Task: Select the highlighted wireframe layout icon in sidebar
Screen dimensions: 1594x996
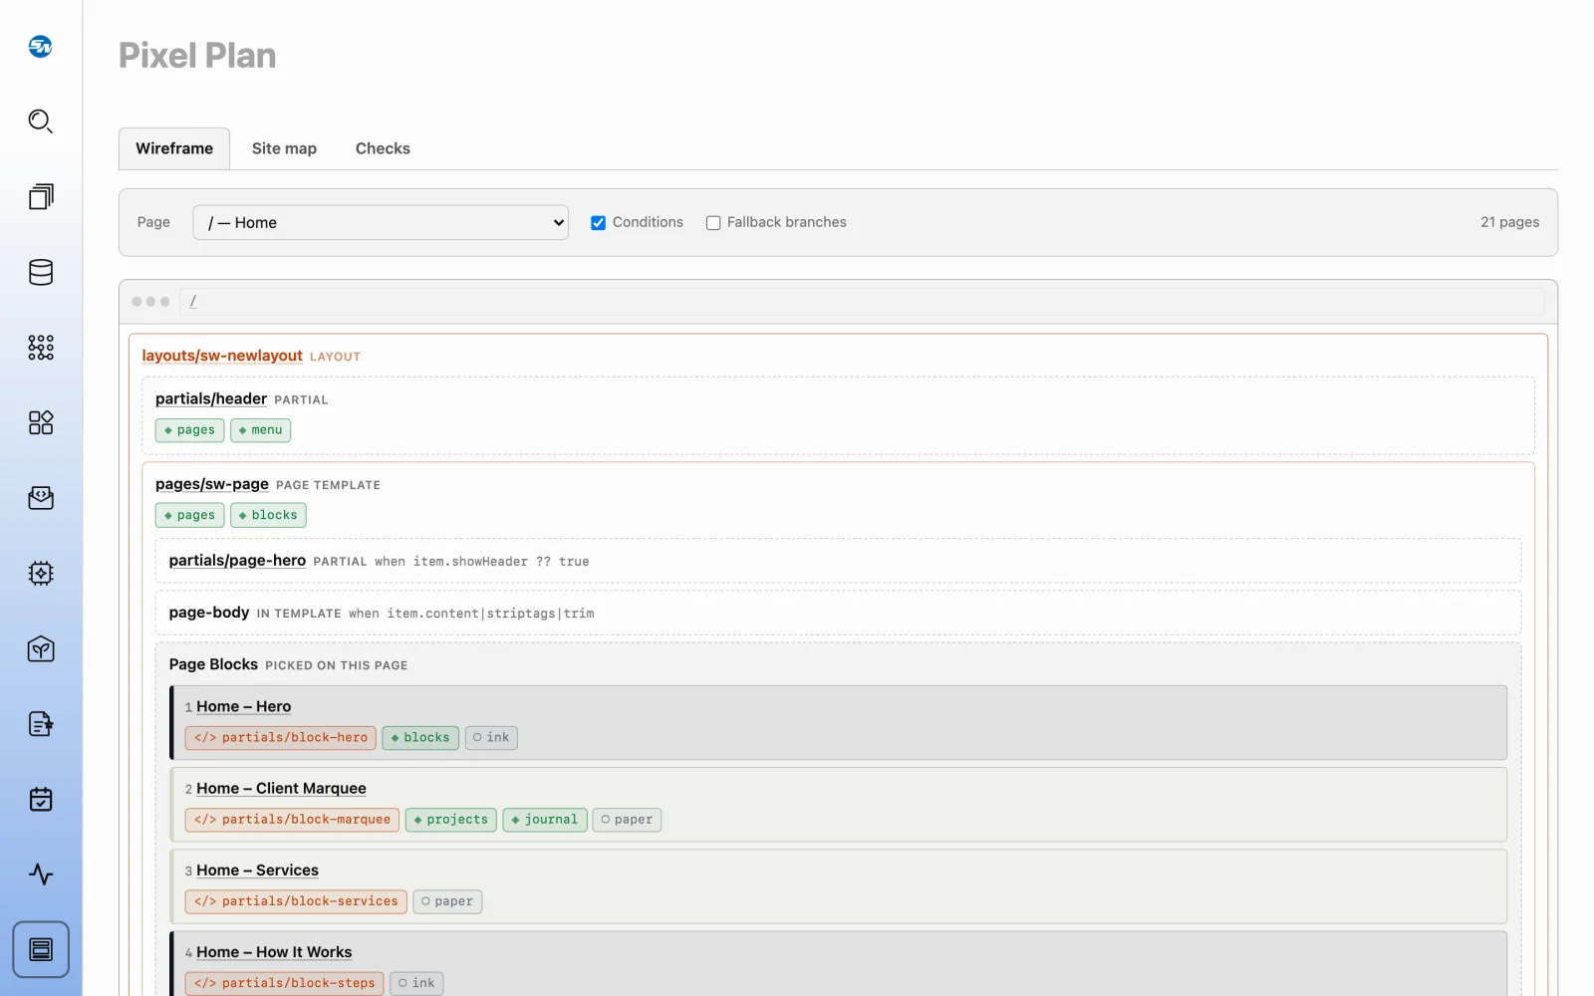Action: pyautogui.click(x=41, y=949)
